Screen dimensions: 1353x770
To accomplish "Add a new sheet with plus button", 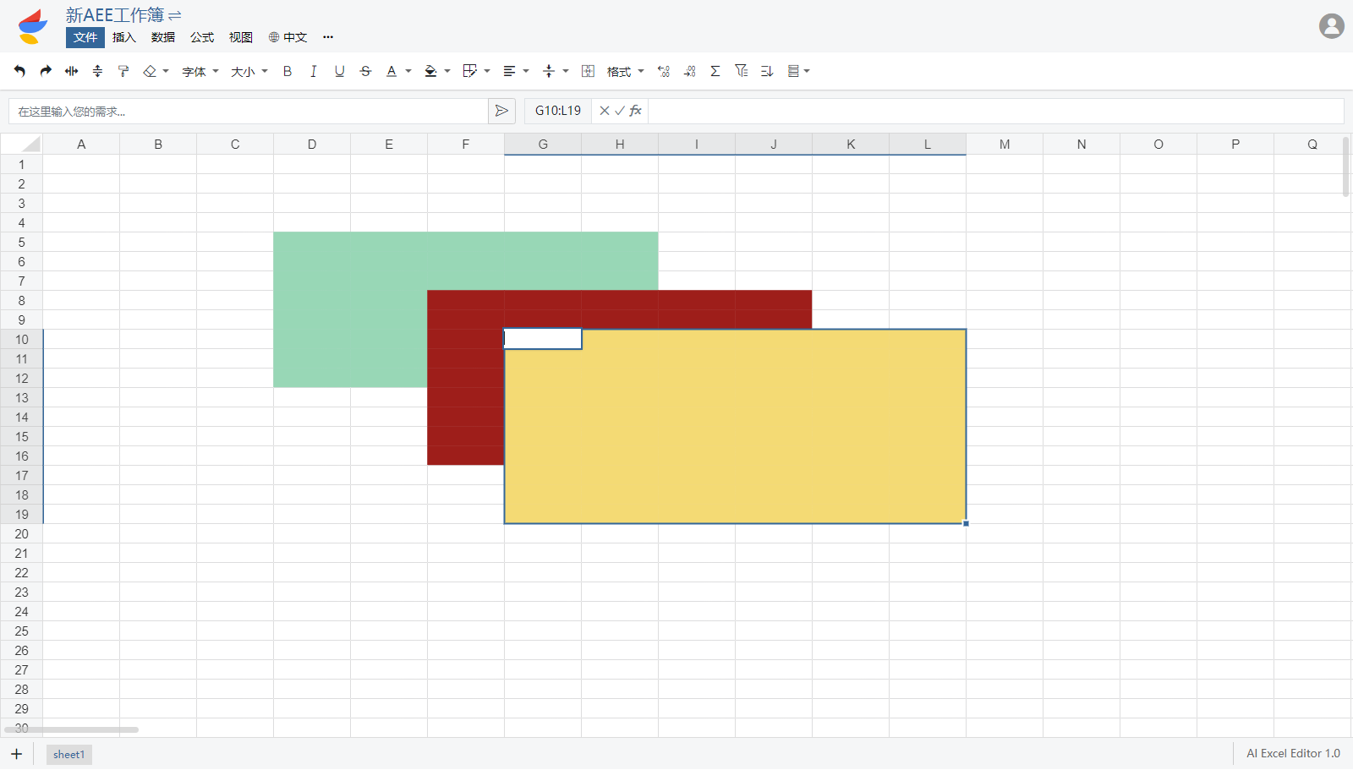I will pyautogui.click(x=17, y=754).
